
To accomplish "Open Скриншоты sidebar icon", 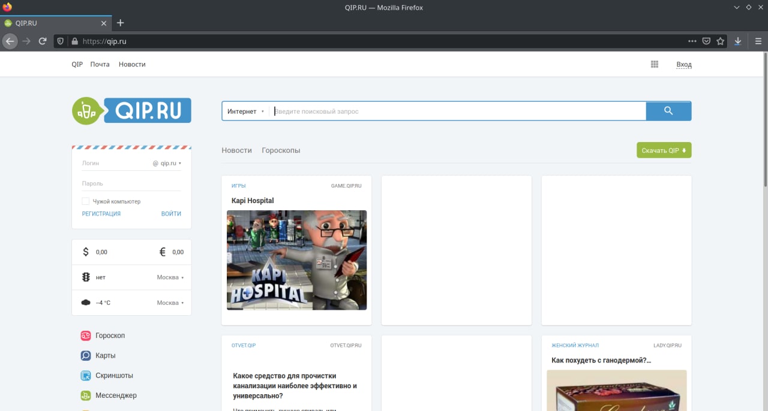I will click(x=86, y=376).
